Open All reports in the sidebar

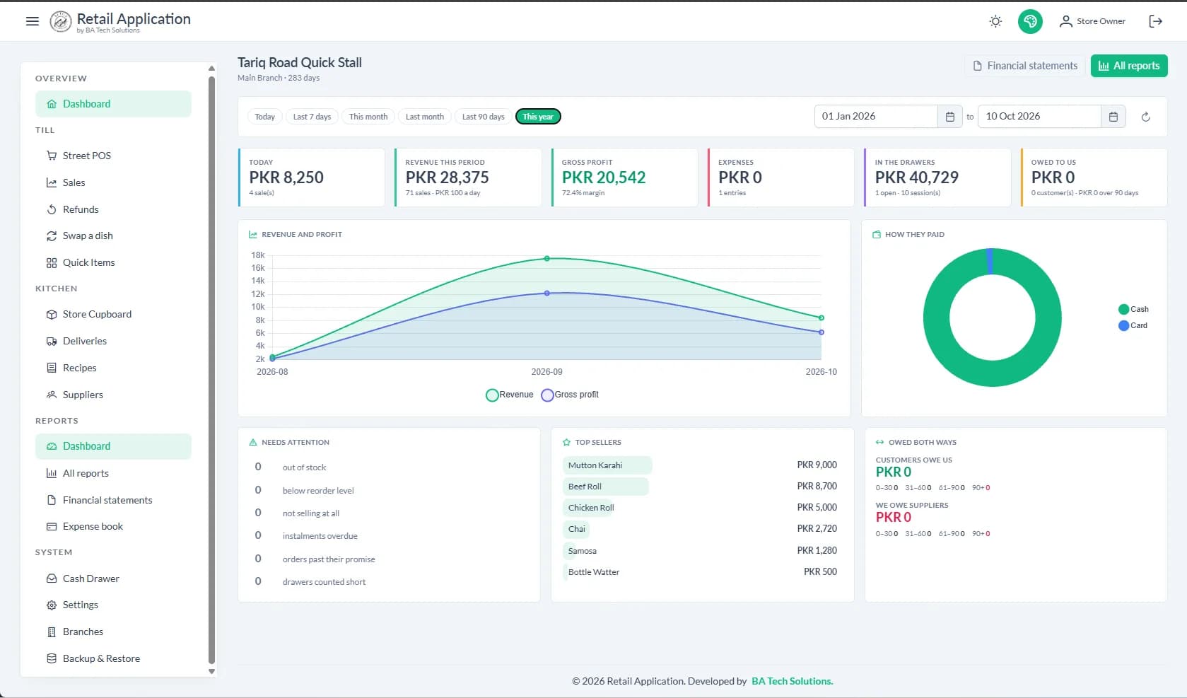(113, 473)
